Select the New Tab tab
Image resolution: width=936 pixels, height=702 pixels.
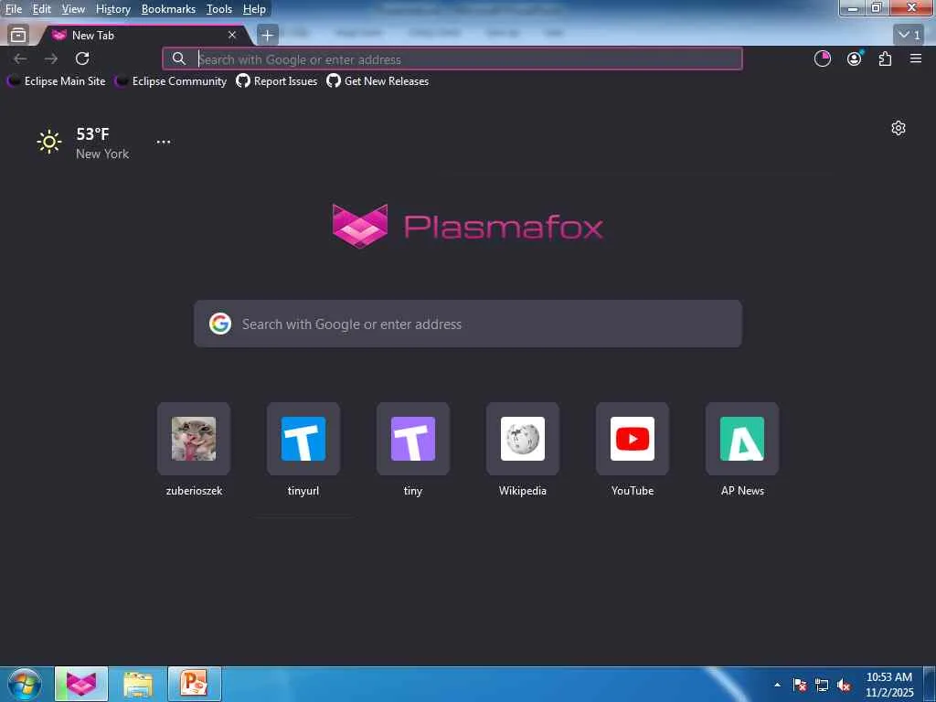(x=144, y=36)
